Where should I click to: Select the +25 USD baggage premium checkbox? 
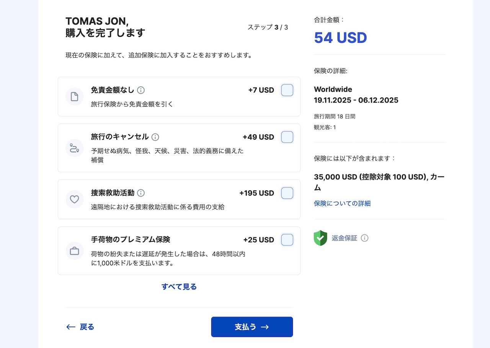287,240
